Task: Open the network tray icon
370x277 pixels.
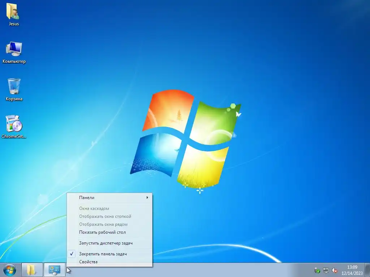Action: tap(326, 270)
